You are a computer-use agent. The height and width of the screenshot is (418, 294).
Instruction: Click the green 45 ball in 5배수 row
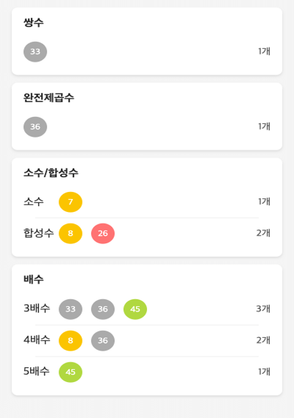pos(70,372)
